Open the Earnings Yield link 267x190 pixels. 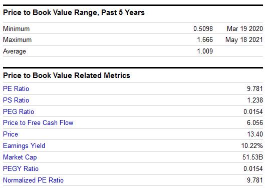click(x=24, y=146)
